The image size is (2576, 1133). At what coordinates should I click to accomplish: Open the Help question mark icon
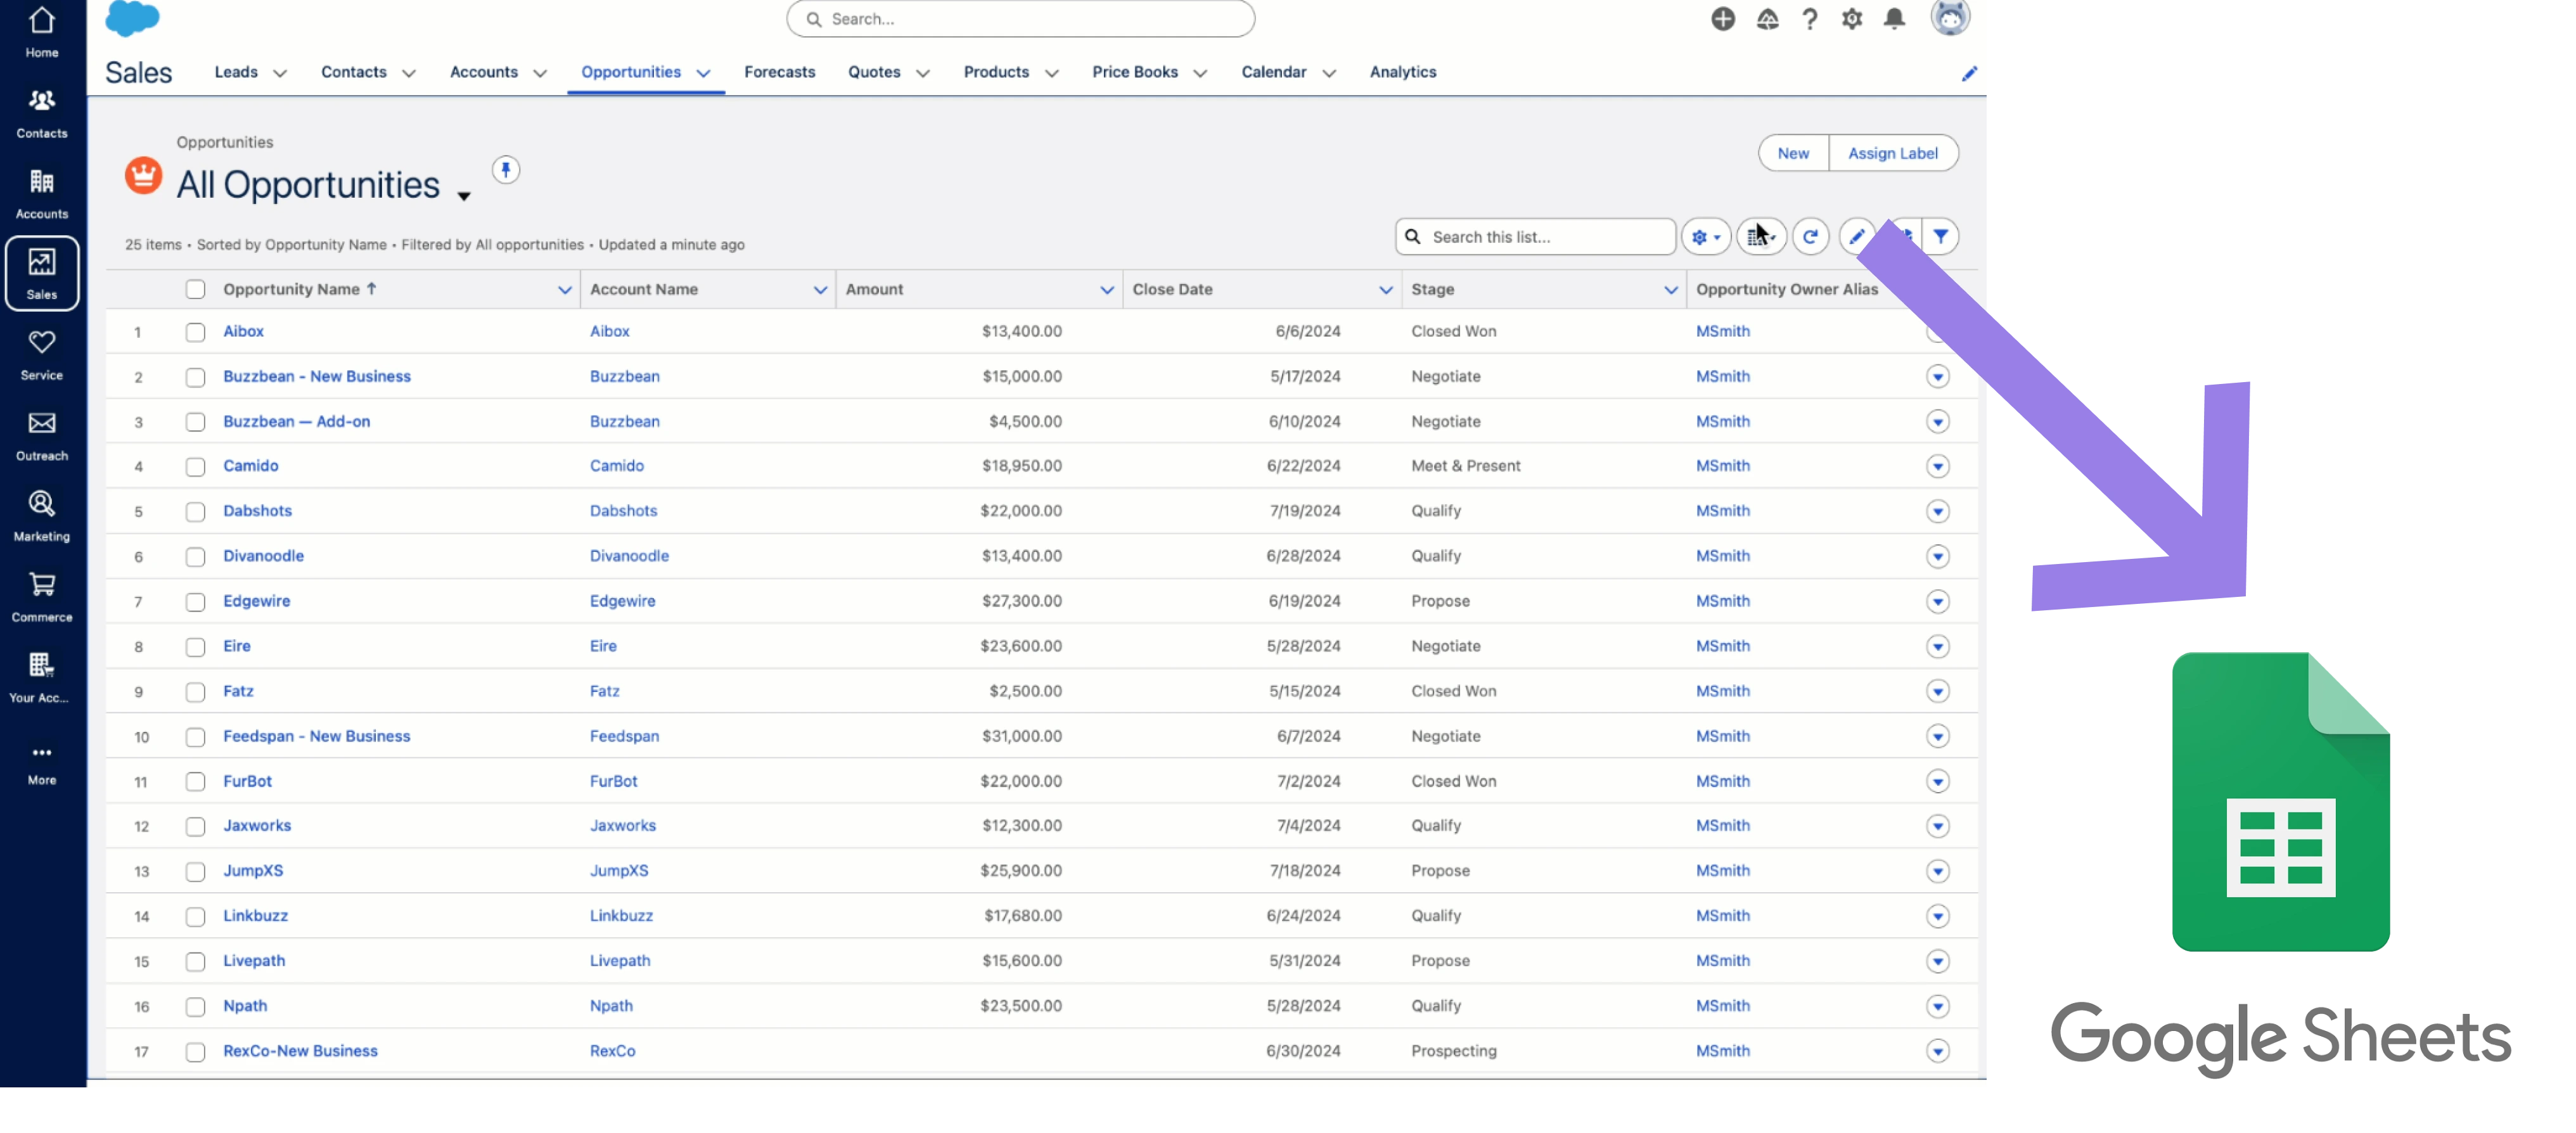coord(1809,19)
